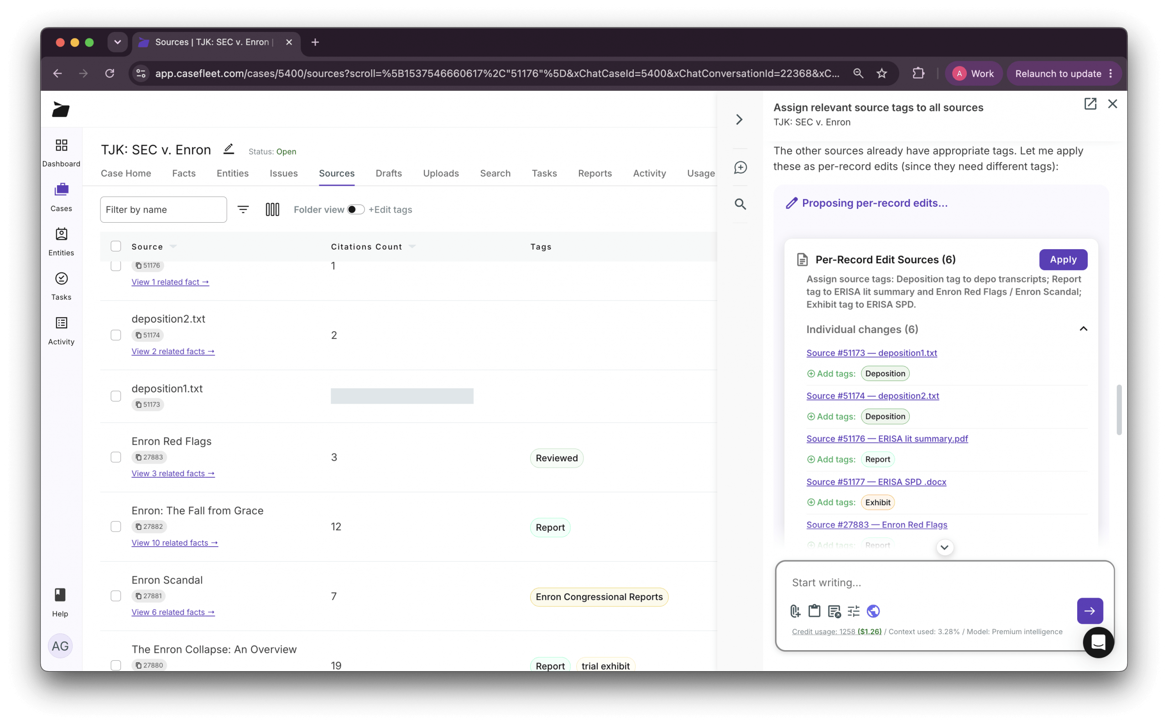1168x725 pixels.
Task: Click the browser address bar URL
Action: tap(497, 73)
